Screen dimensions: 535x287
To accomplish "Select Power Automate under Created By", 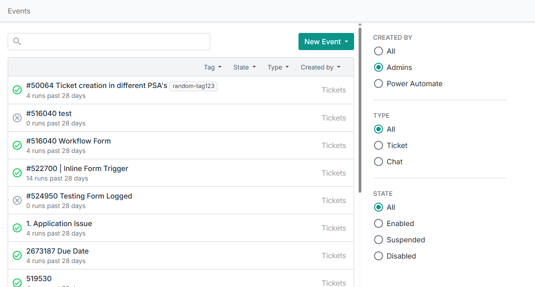I will [x=379, y=83].
